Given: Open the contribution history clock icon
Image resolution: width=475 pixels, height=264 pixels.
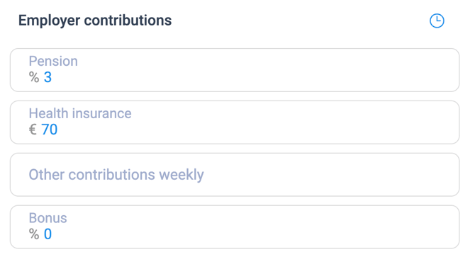Looking at the screenshot, I should coord(437,21).
